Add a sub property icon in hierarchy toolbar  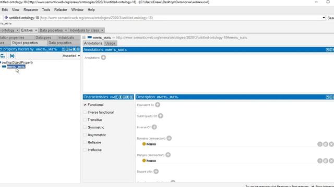[x=3, y=56]
